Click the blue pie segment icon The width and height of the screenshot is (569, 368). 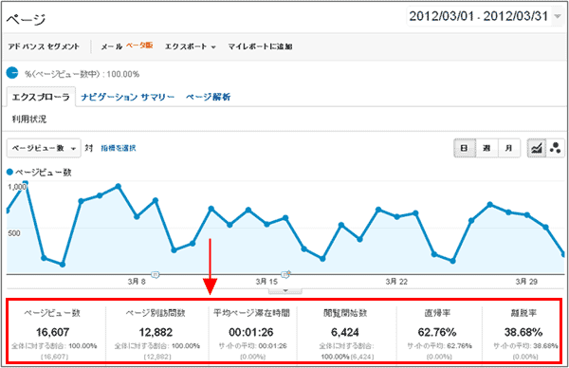(x=12, y=73)
